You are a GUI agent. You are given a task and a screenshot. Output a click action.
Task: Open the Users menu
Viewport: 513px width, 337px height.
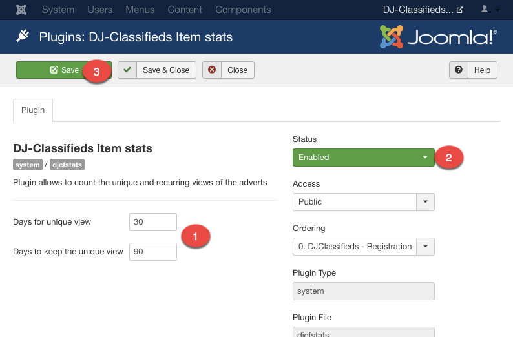(x=99, y=10)
